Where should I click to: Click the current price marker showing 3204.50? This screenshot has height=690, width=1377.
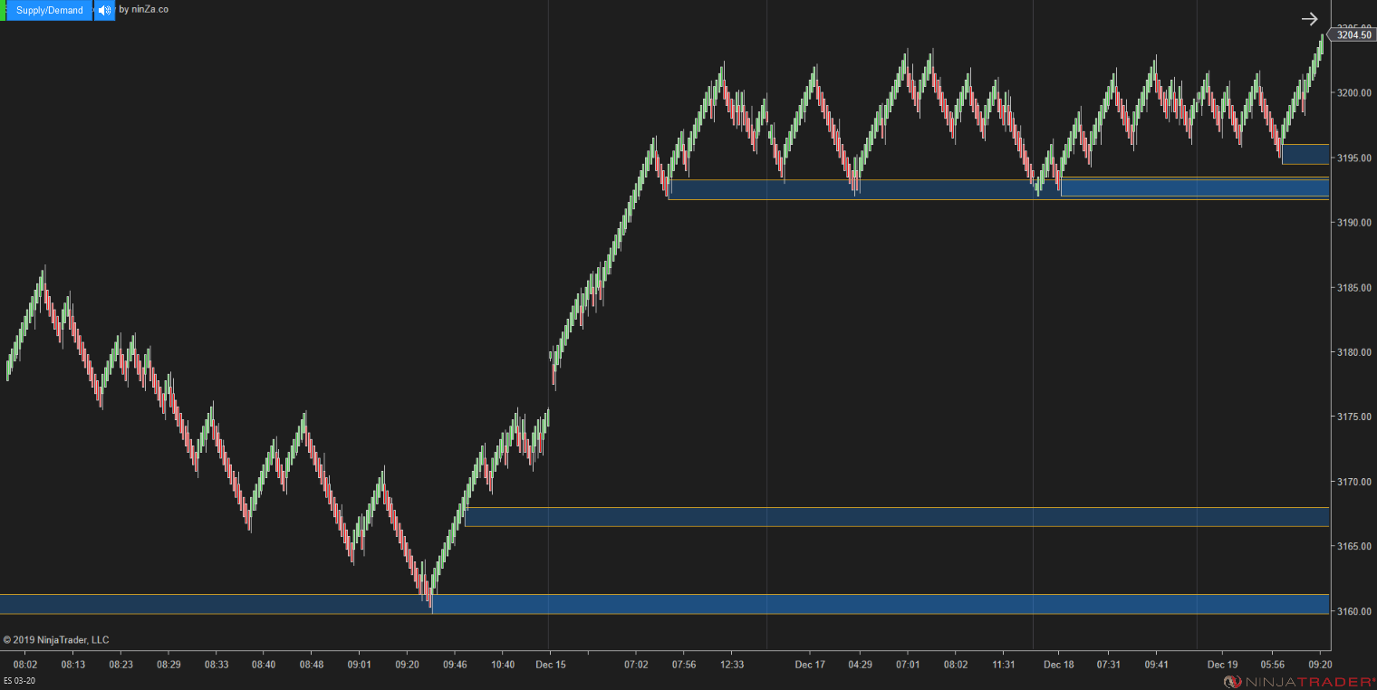pyautogui.click(x=1353, y=34)
